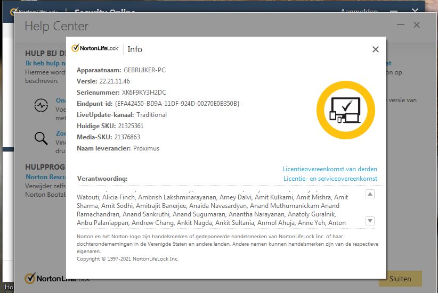
Task: Close the Info dialog with the X
Action: (376, 49)
